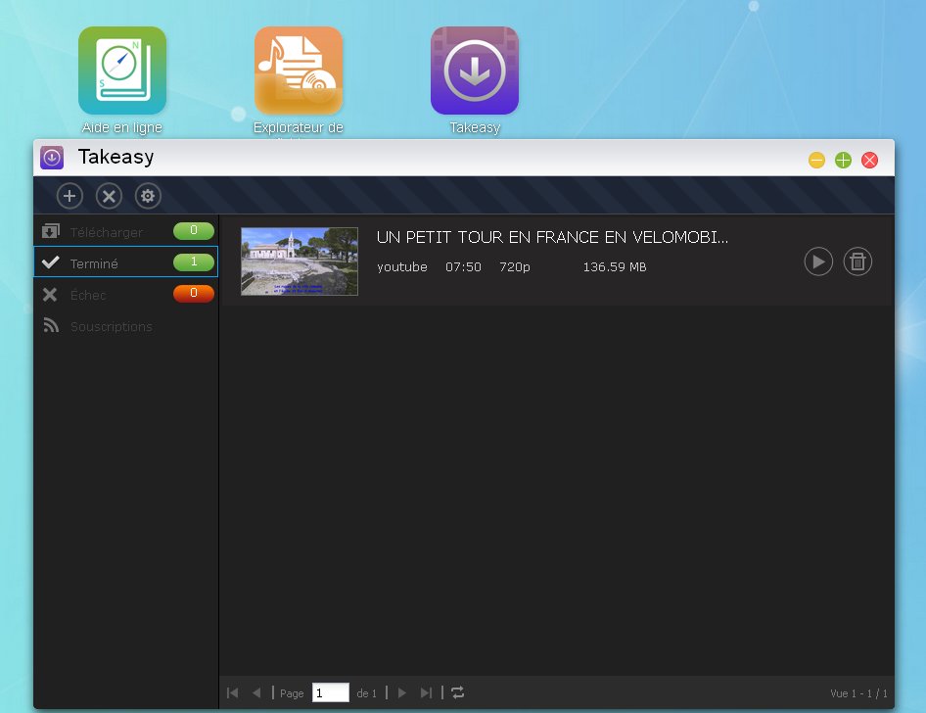Viewport: 926px width, 713px height.
Task: Refresh the download list
Action: 457,692
